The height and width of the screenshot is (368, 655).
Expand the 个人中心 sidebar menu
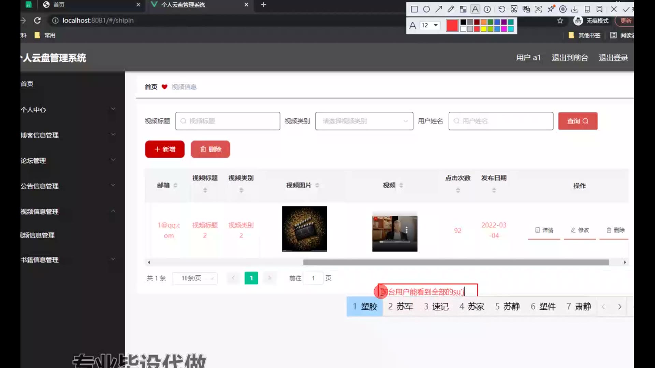[x=68, y=110]
